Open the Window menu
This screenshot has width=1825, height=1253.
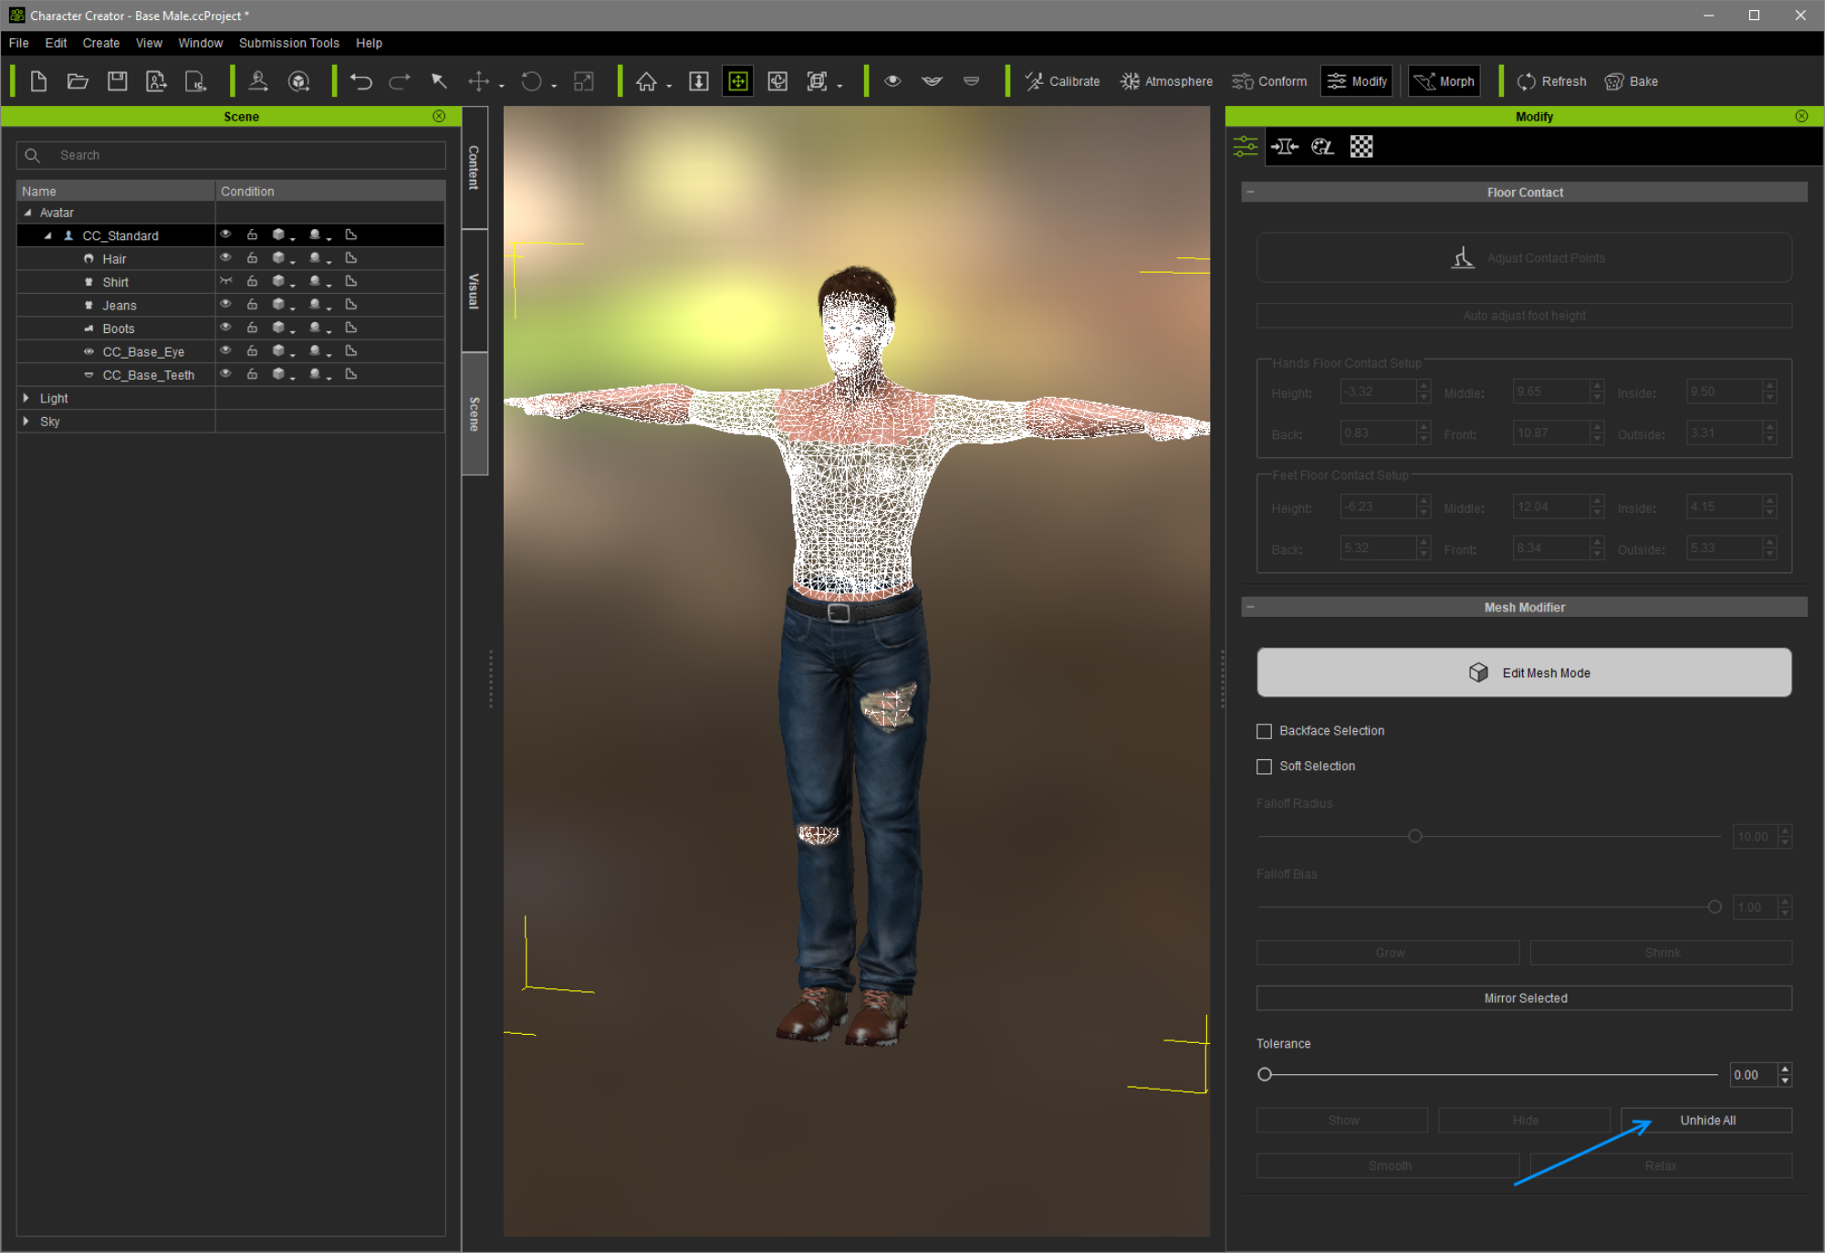point(200,43)
